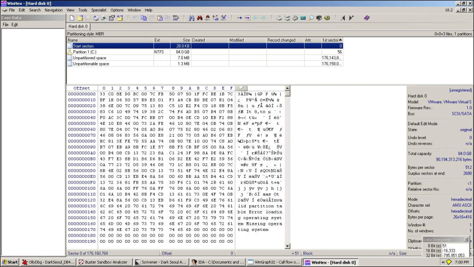The height and width of the screenshot is (267, 474).
Task: Click the [unregistered] link in info panel
Action: point(460,90)
